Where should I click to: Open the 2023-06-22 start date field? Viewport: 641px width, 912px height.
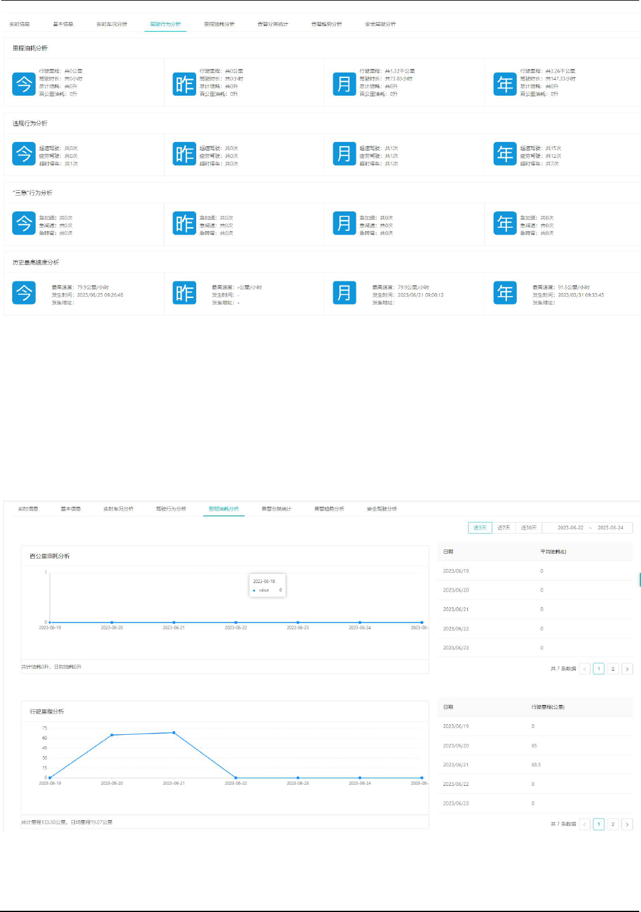[570, 528]
